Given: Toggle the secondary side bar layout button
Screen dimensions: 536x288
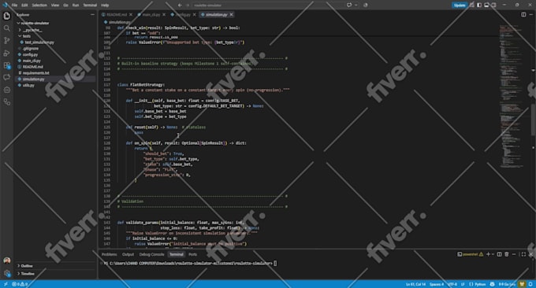Looking at the screenshot, I should 493,6.
